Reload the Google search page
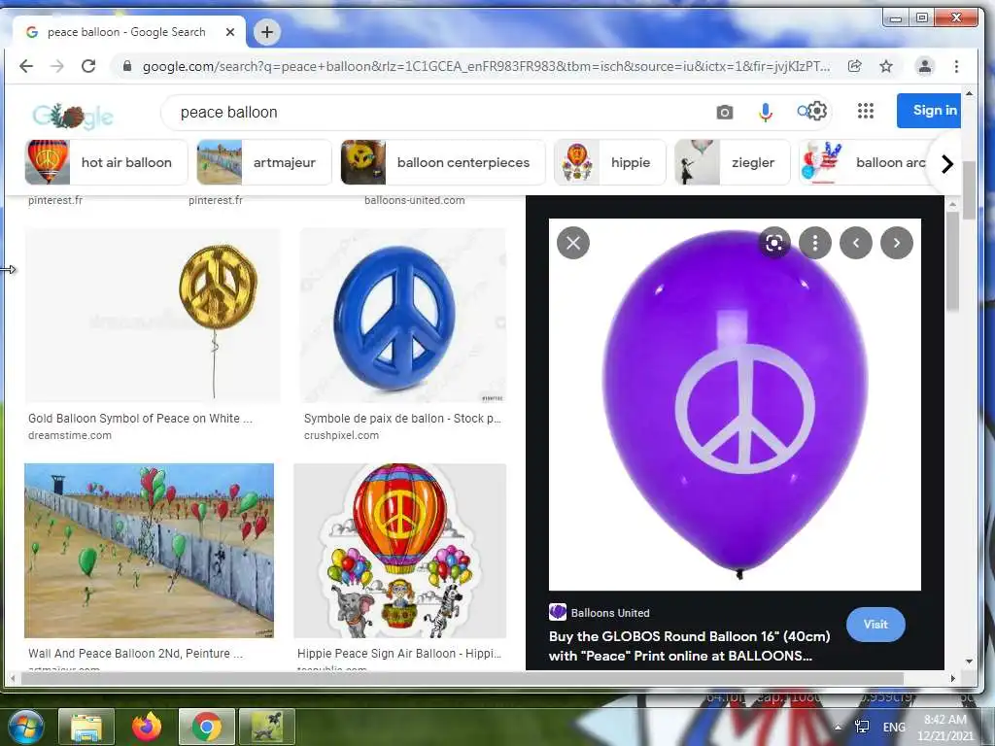Image resolution: width=995 pixels, height=746 pixels. 88,66
